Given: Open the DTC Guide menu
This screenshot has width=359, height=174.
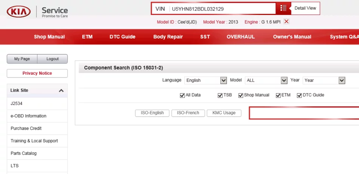Looking at the screenshot, I should point(123,37).
